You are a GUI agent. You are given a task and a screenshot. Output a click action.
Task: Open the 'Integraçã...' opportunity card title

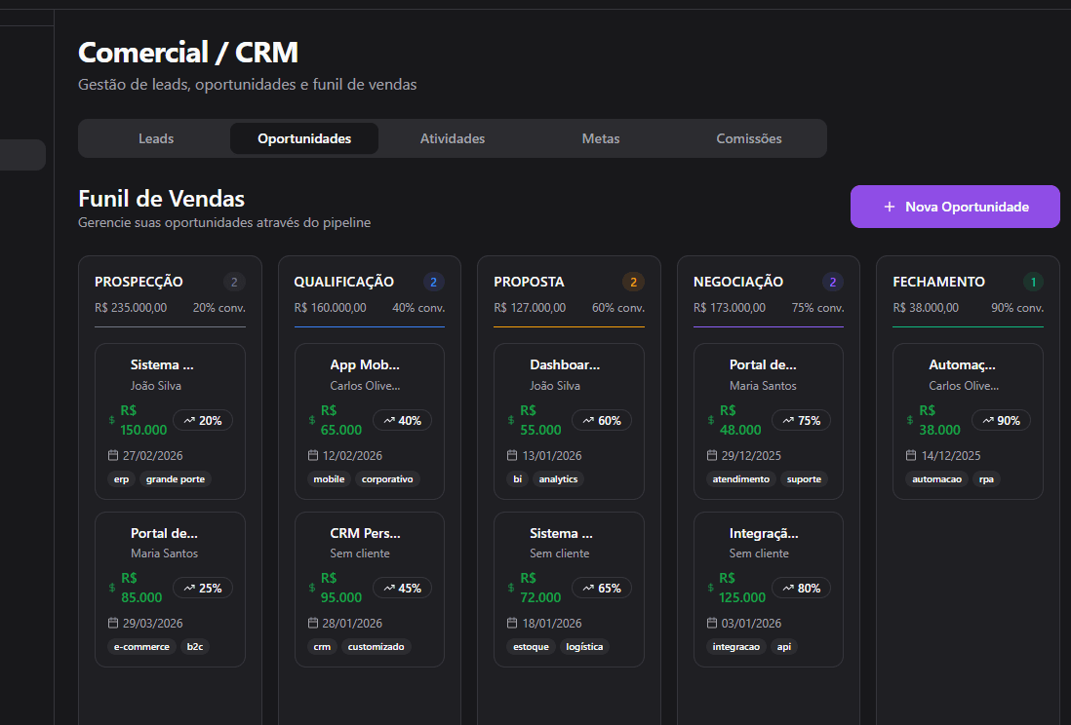tap(764, 533)
